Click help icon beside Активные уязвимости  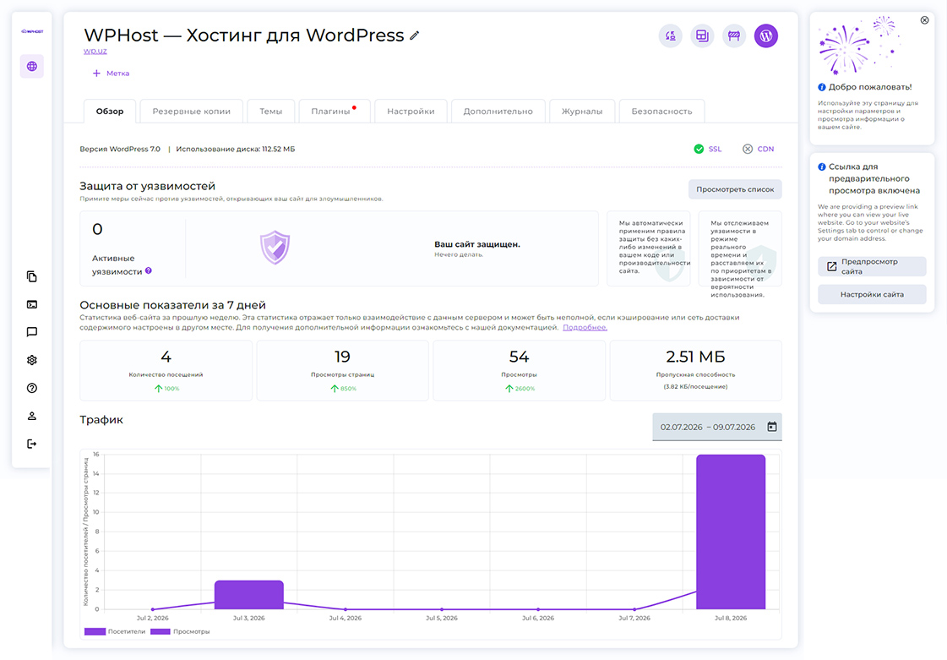(x=149, y=270)
